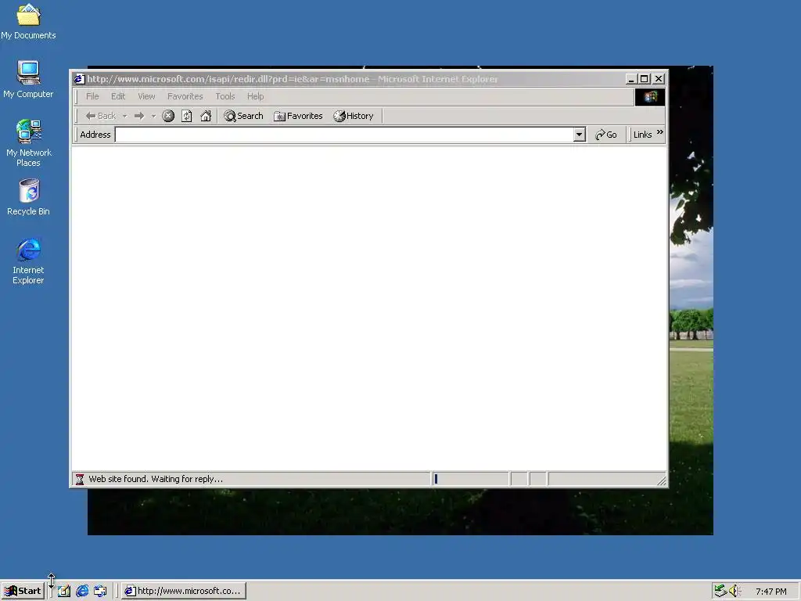The image size is (801, 601).
Task: Click Show Desktop quick launch icon
Action: click(x=64, y=592)
